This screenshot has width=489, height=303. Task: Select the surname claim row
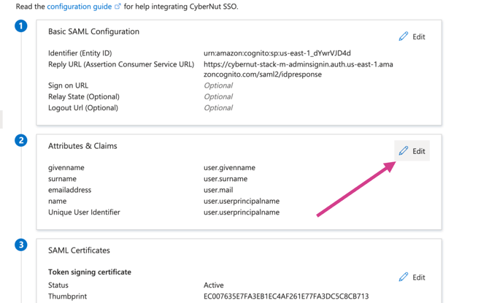pos(62,179)
